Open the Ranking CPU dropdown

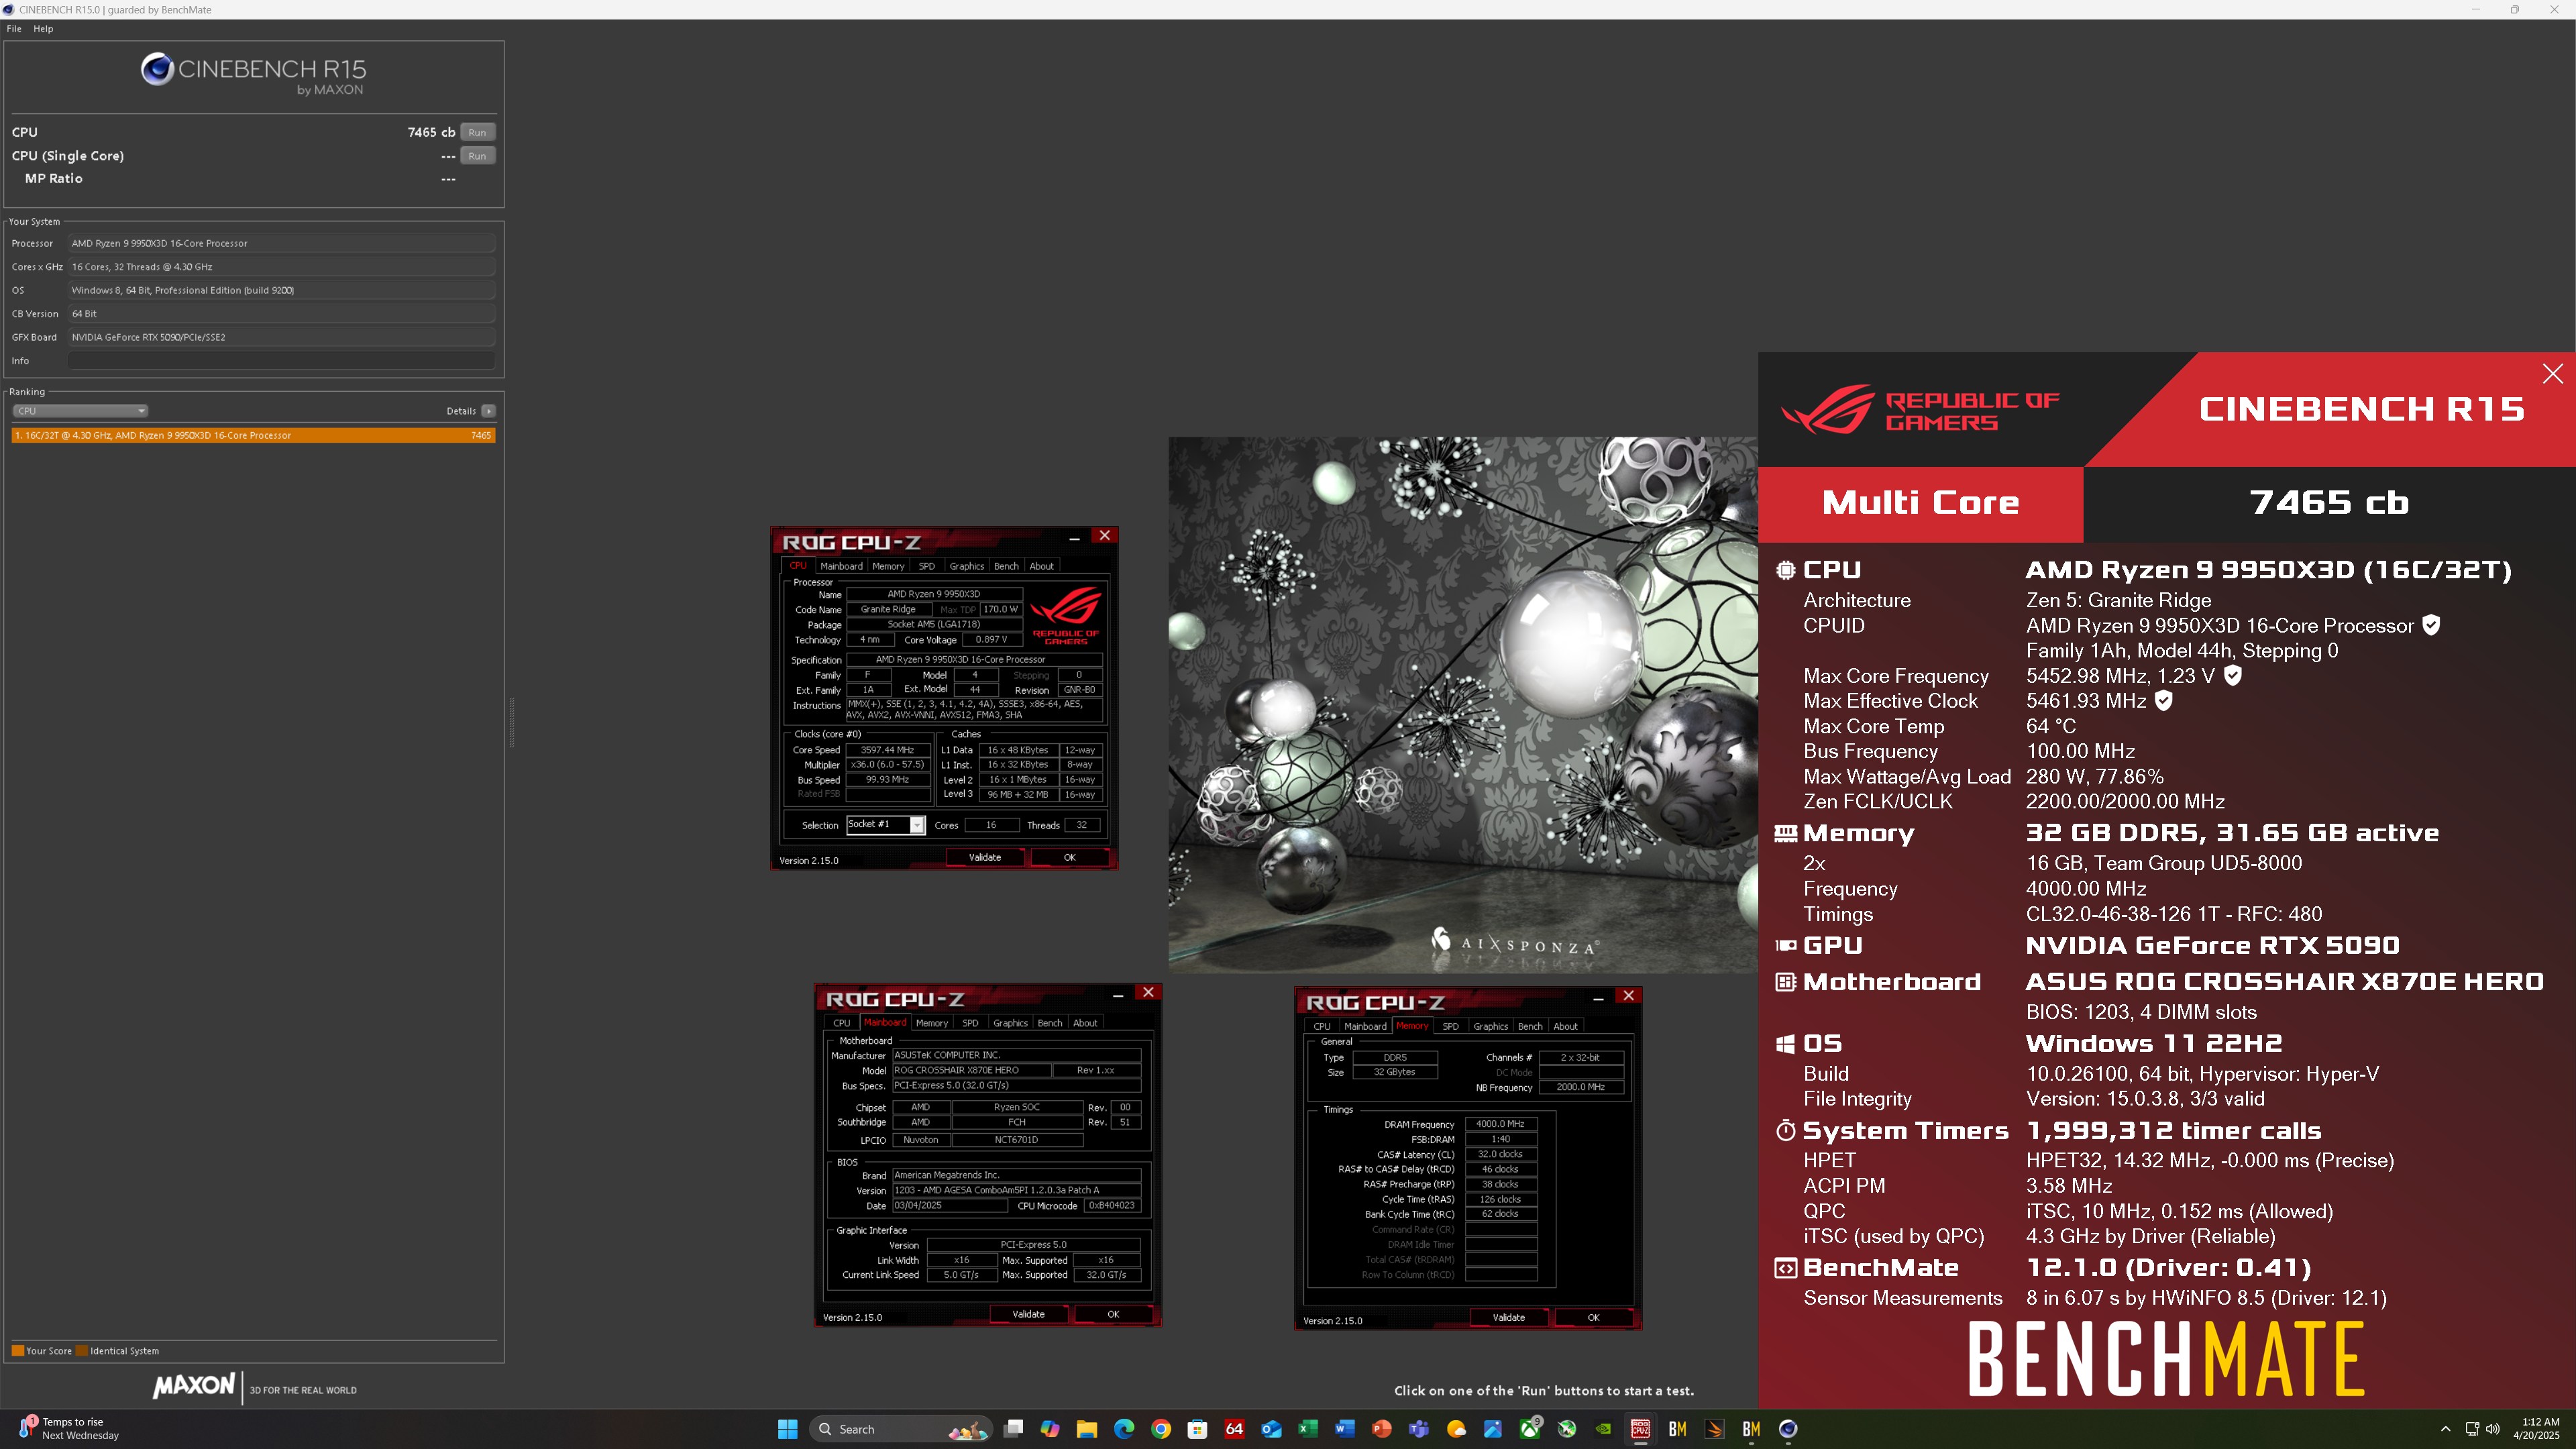coord(80,411)
